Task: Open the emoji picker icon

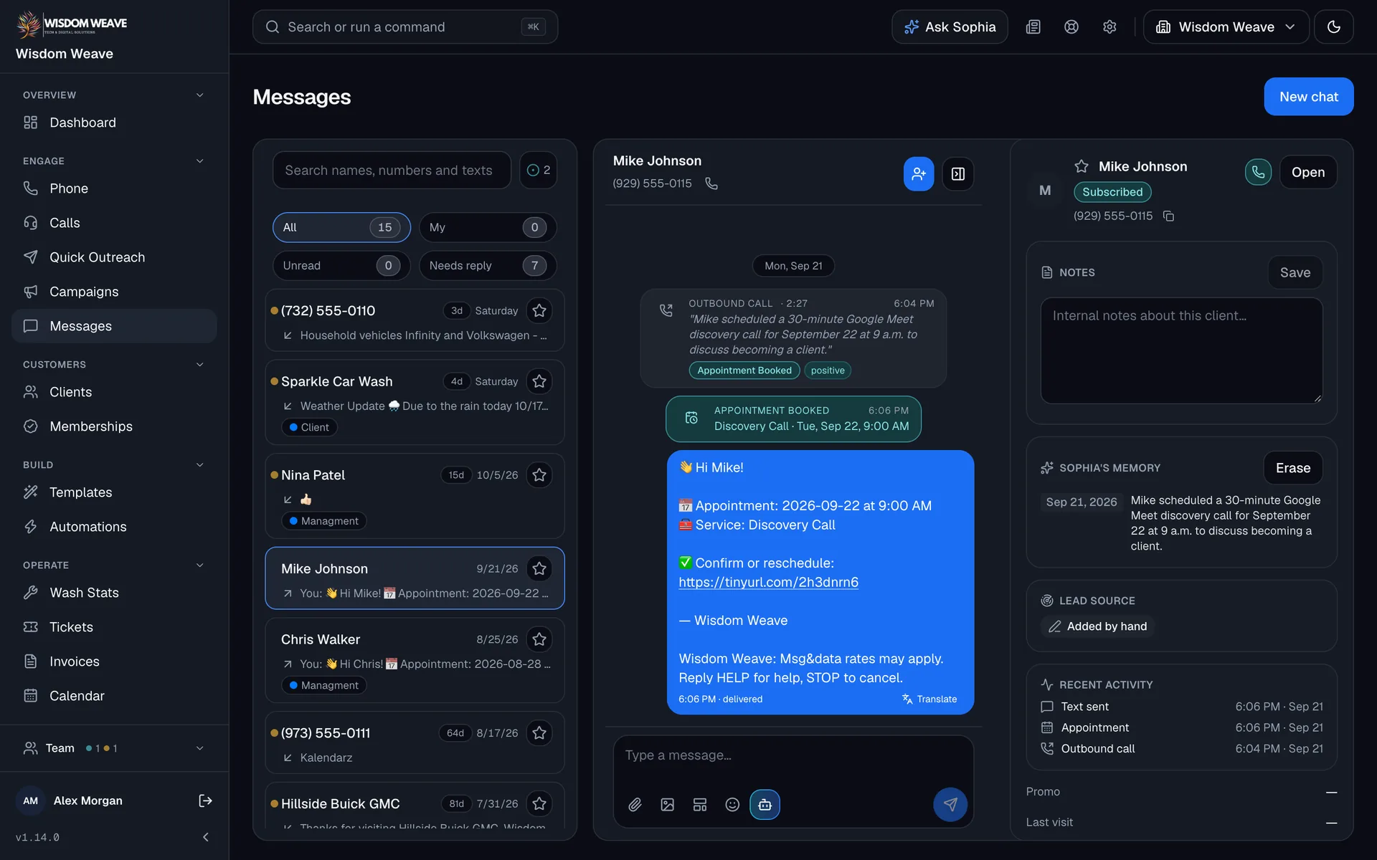Action: point(732,805)
